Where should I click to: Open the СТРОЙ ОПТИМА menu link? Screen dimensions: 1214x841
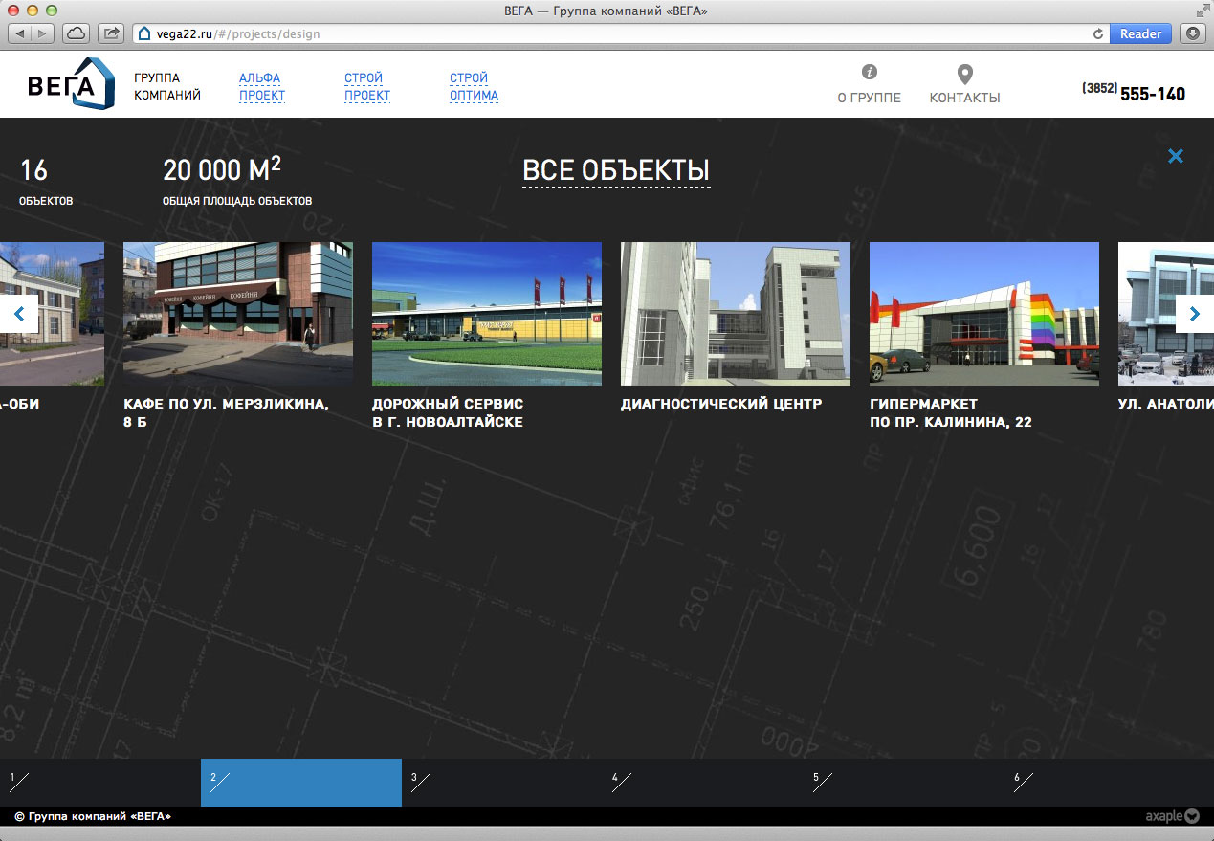474,86
